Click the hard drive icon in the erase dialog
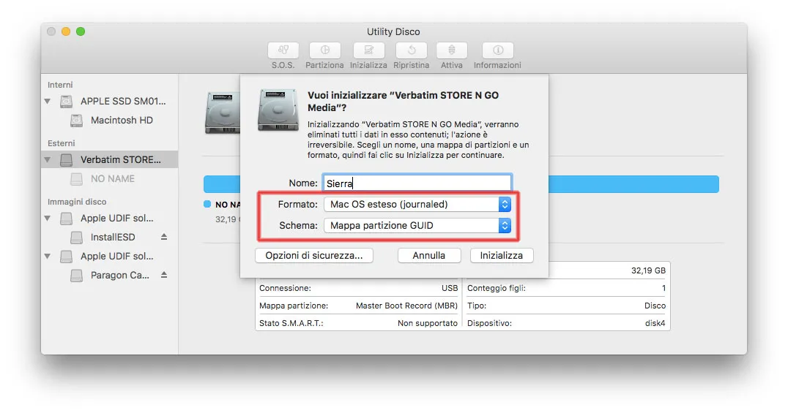 click(278, 110)
